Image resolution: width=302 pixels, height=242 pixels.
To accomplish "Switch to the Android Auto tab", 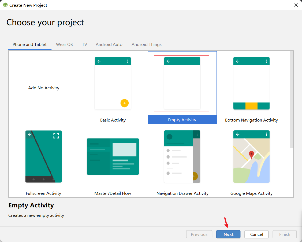I will 109,44.
